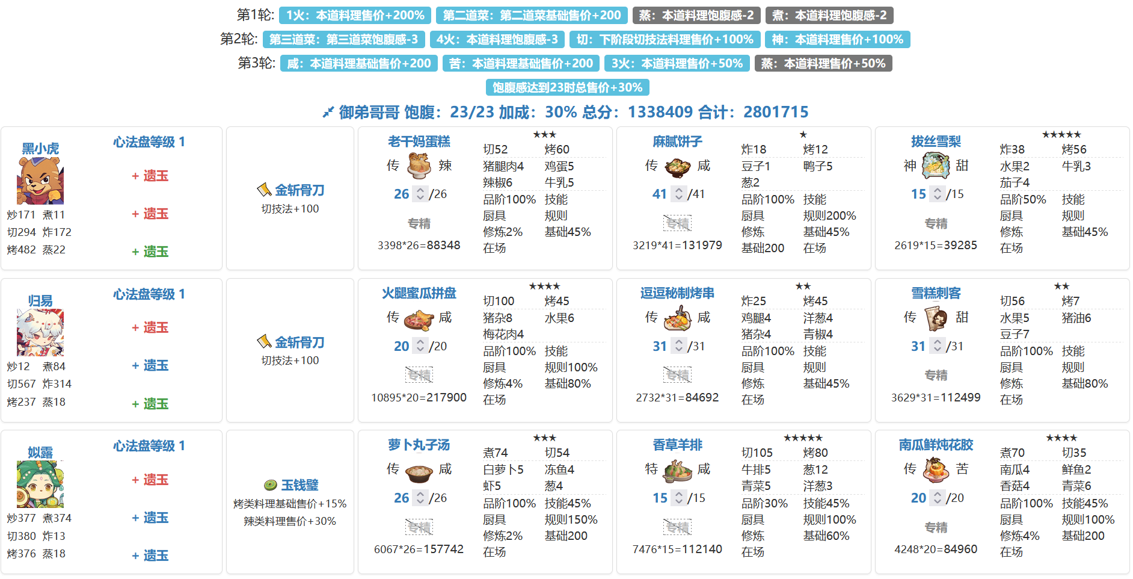Toggle 专精 for 拔丝雪梨
The image size is (1133, 579).
pyautogui.click(x=936, y=223)
